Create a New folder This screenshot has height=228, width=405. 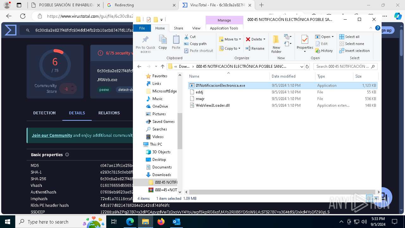(276, 44)
